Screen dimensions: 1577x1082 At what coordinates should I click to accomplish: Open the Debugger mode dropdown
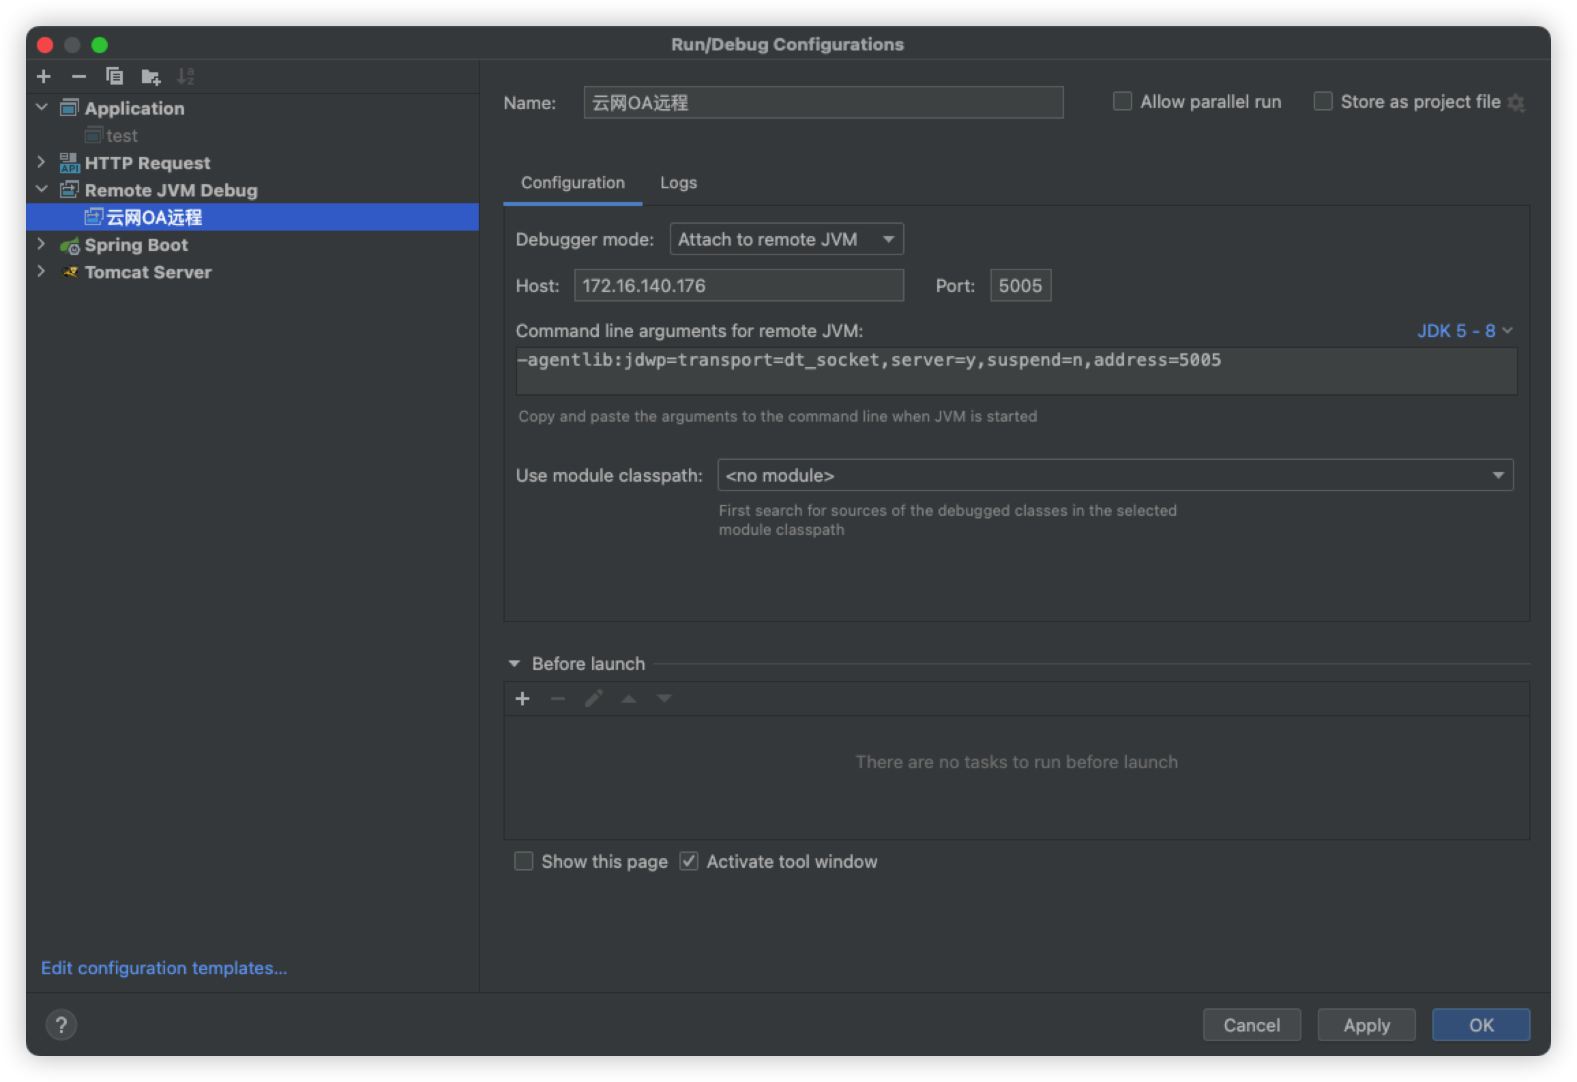(786, 239)
